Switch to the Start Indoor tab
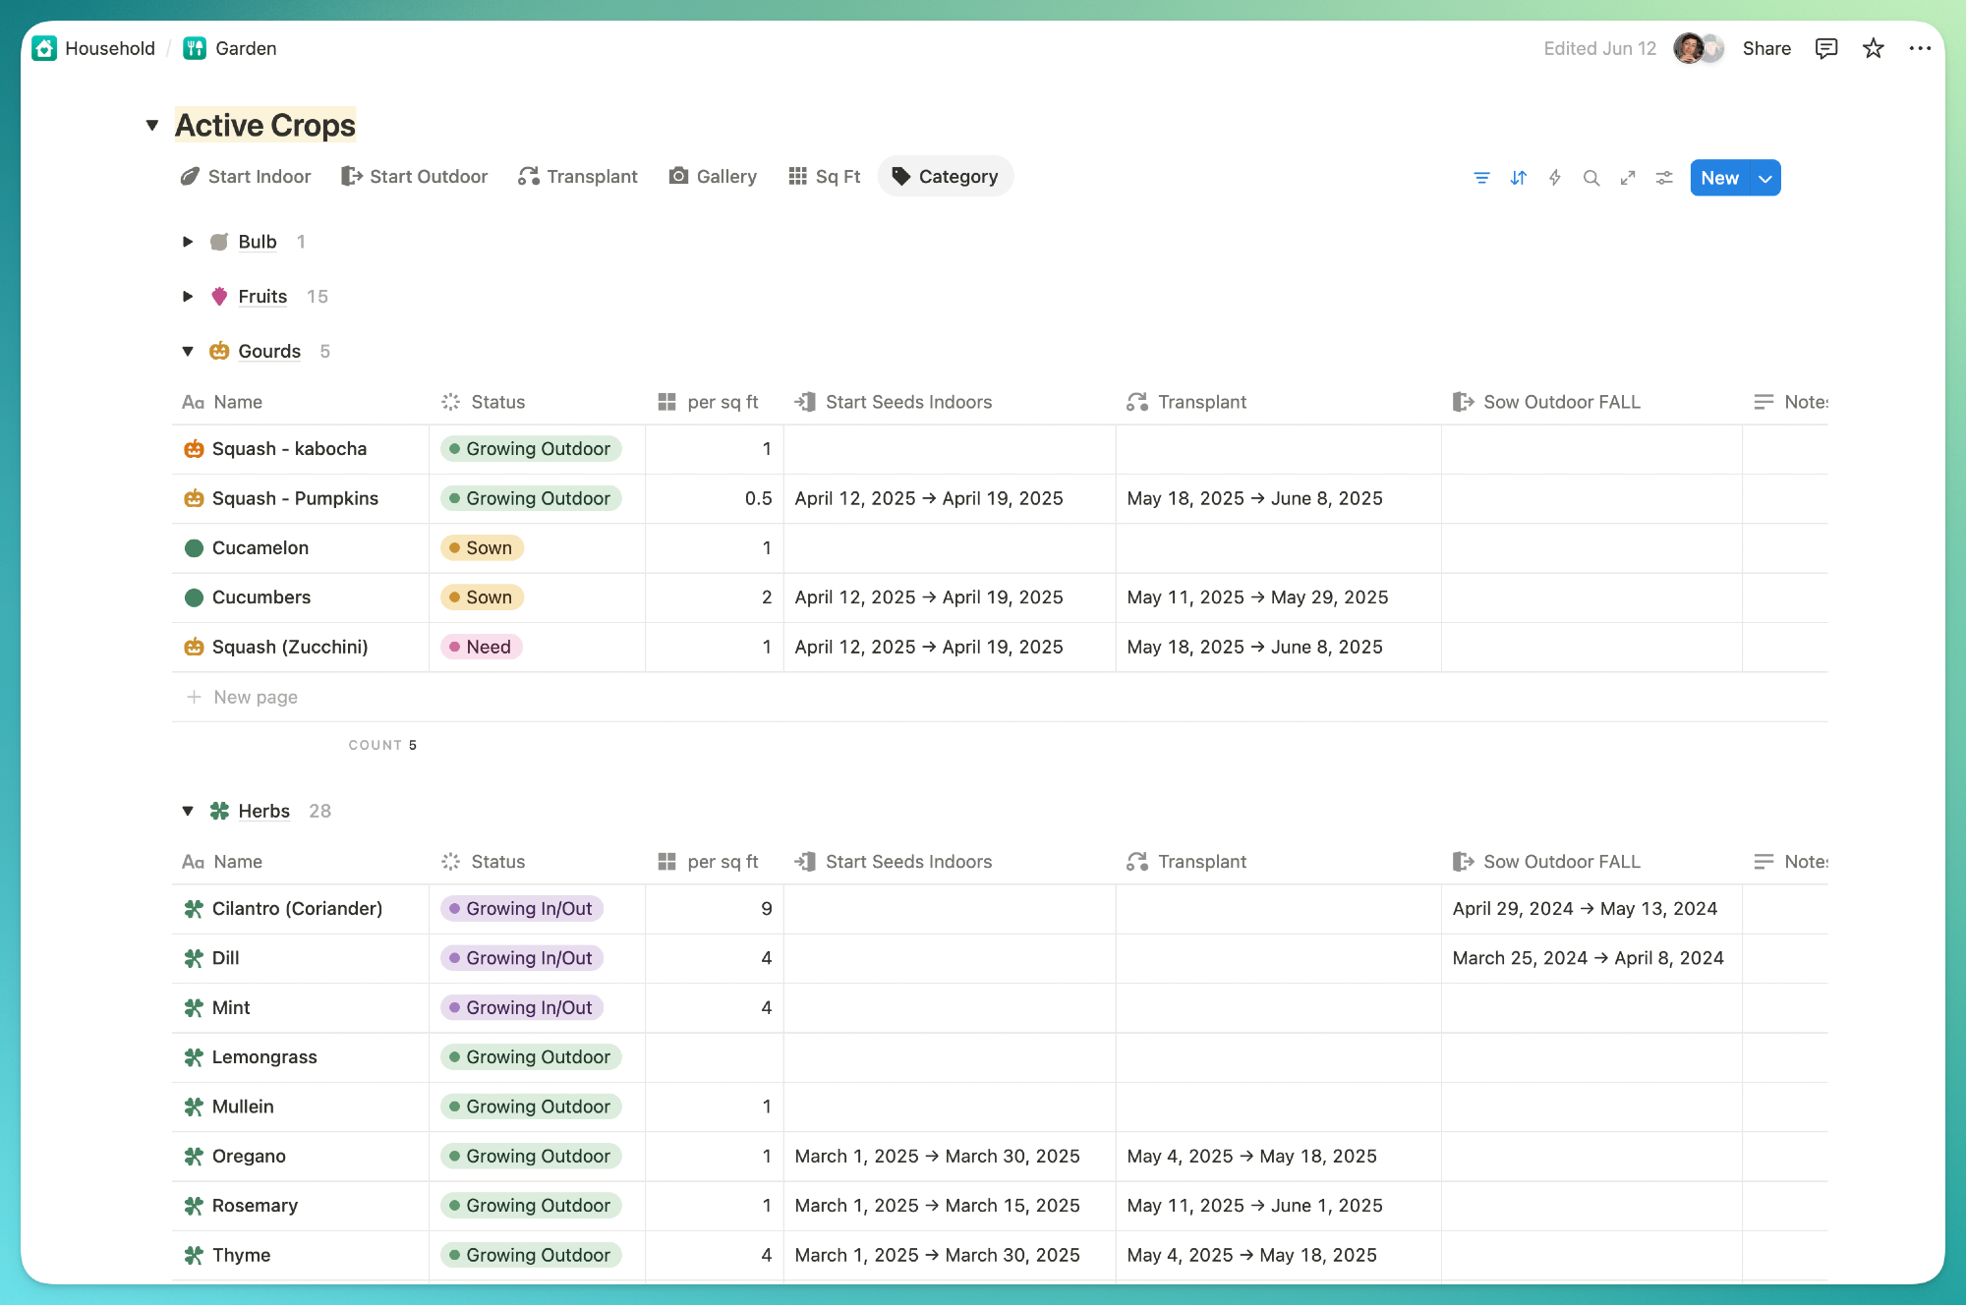 [246, 176]
